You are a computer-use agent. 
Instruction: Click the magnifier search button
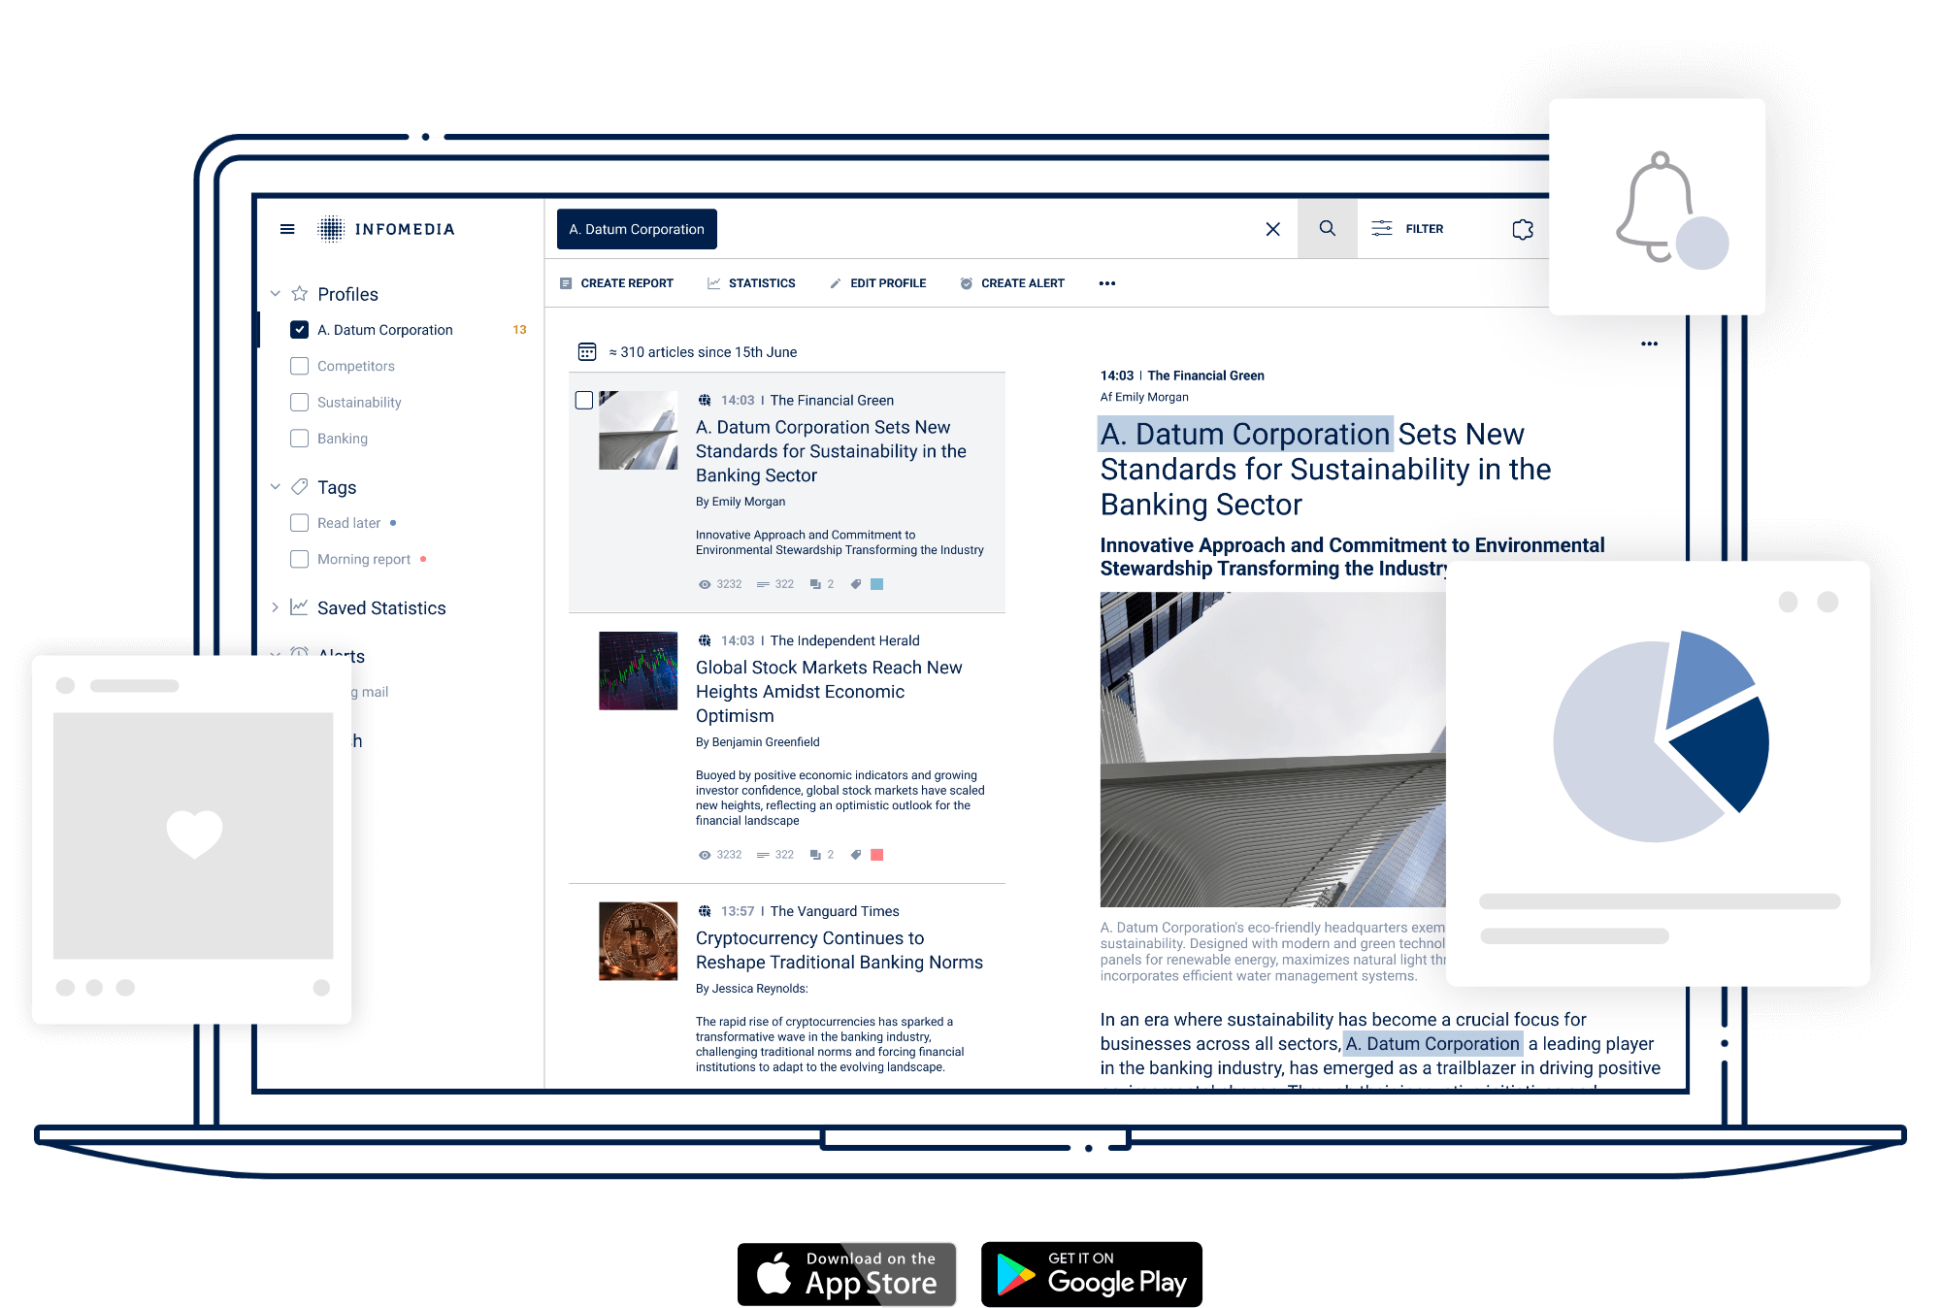coord(1327,229)
